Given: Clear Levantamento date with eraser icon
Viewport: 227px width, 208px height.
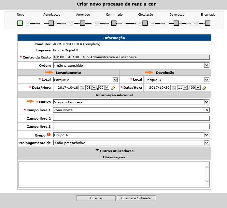Looking at the screenshot, I should click(113, 88).
